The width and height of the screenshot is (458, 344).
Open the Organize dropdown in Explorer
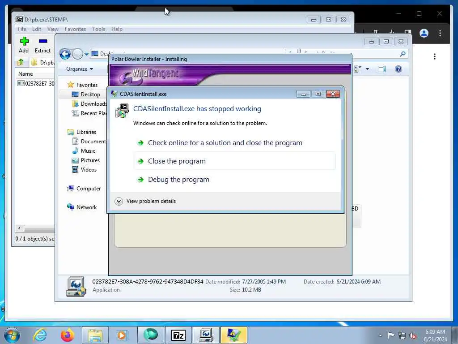(x=80, y=69)
